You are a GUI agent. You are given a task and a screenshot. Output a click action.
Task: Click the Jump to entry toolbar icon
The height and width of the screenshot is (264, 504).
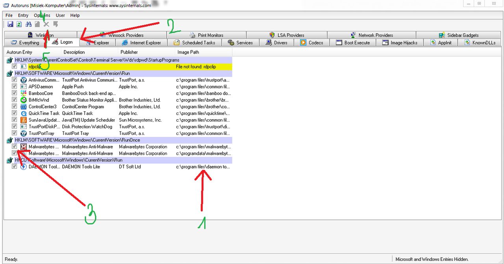(56, 24)
